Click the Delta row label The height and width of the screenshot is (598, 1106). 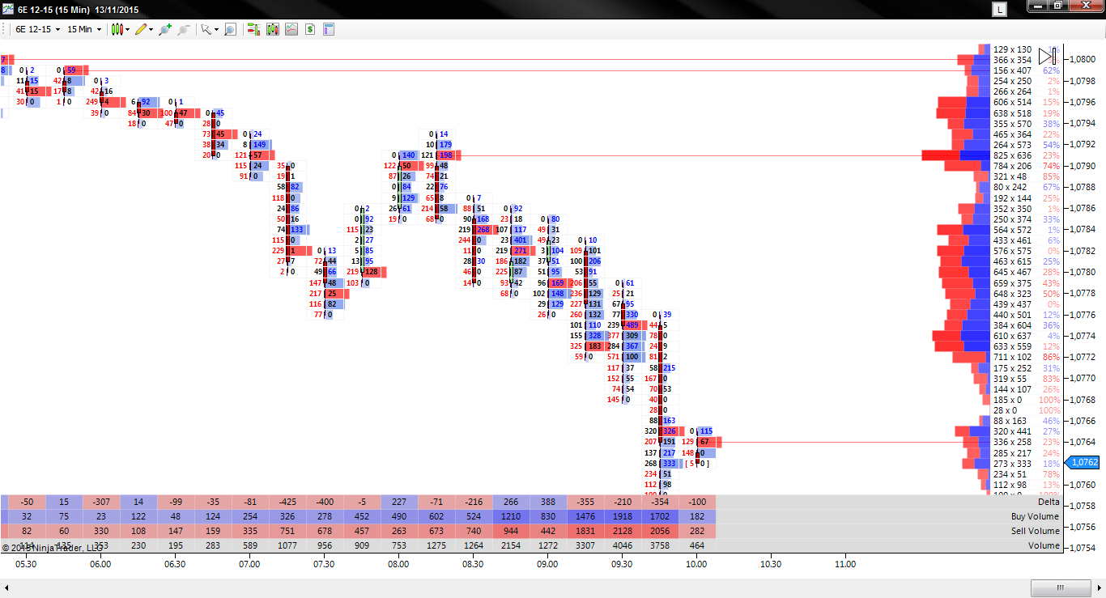[x=1047, y=502]
